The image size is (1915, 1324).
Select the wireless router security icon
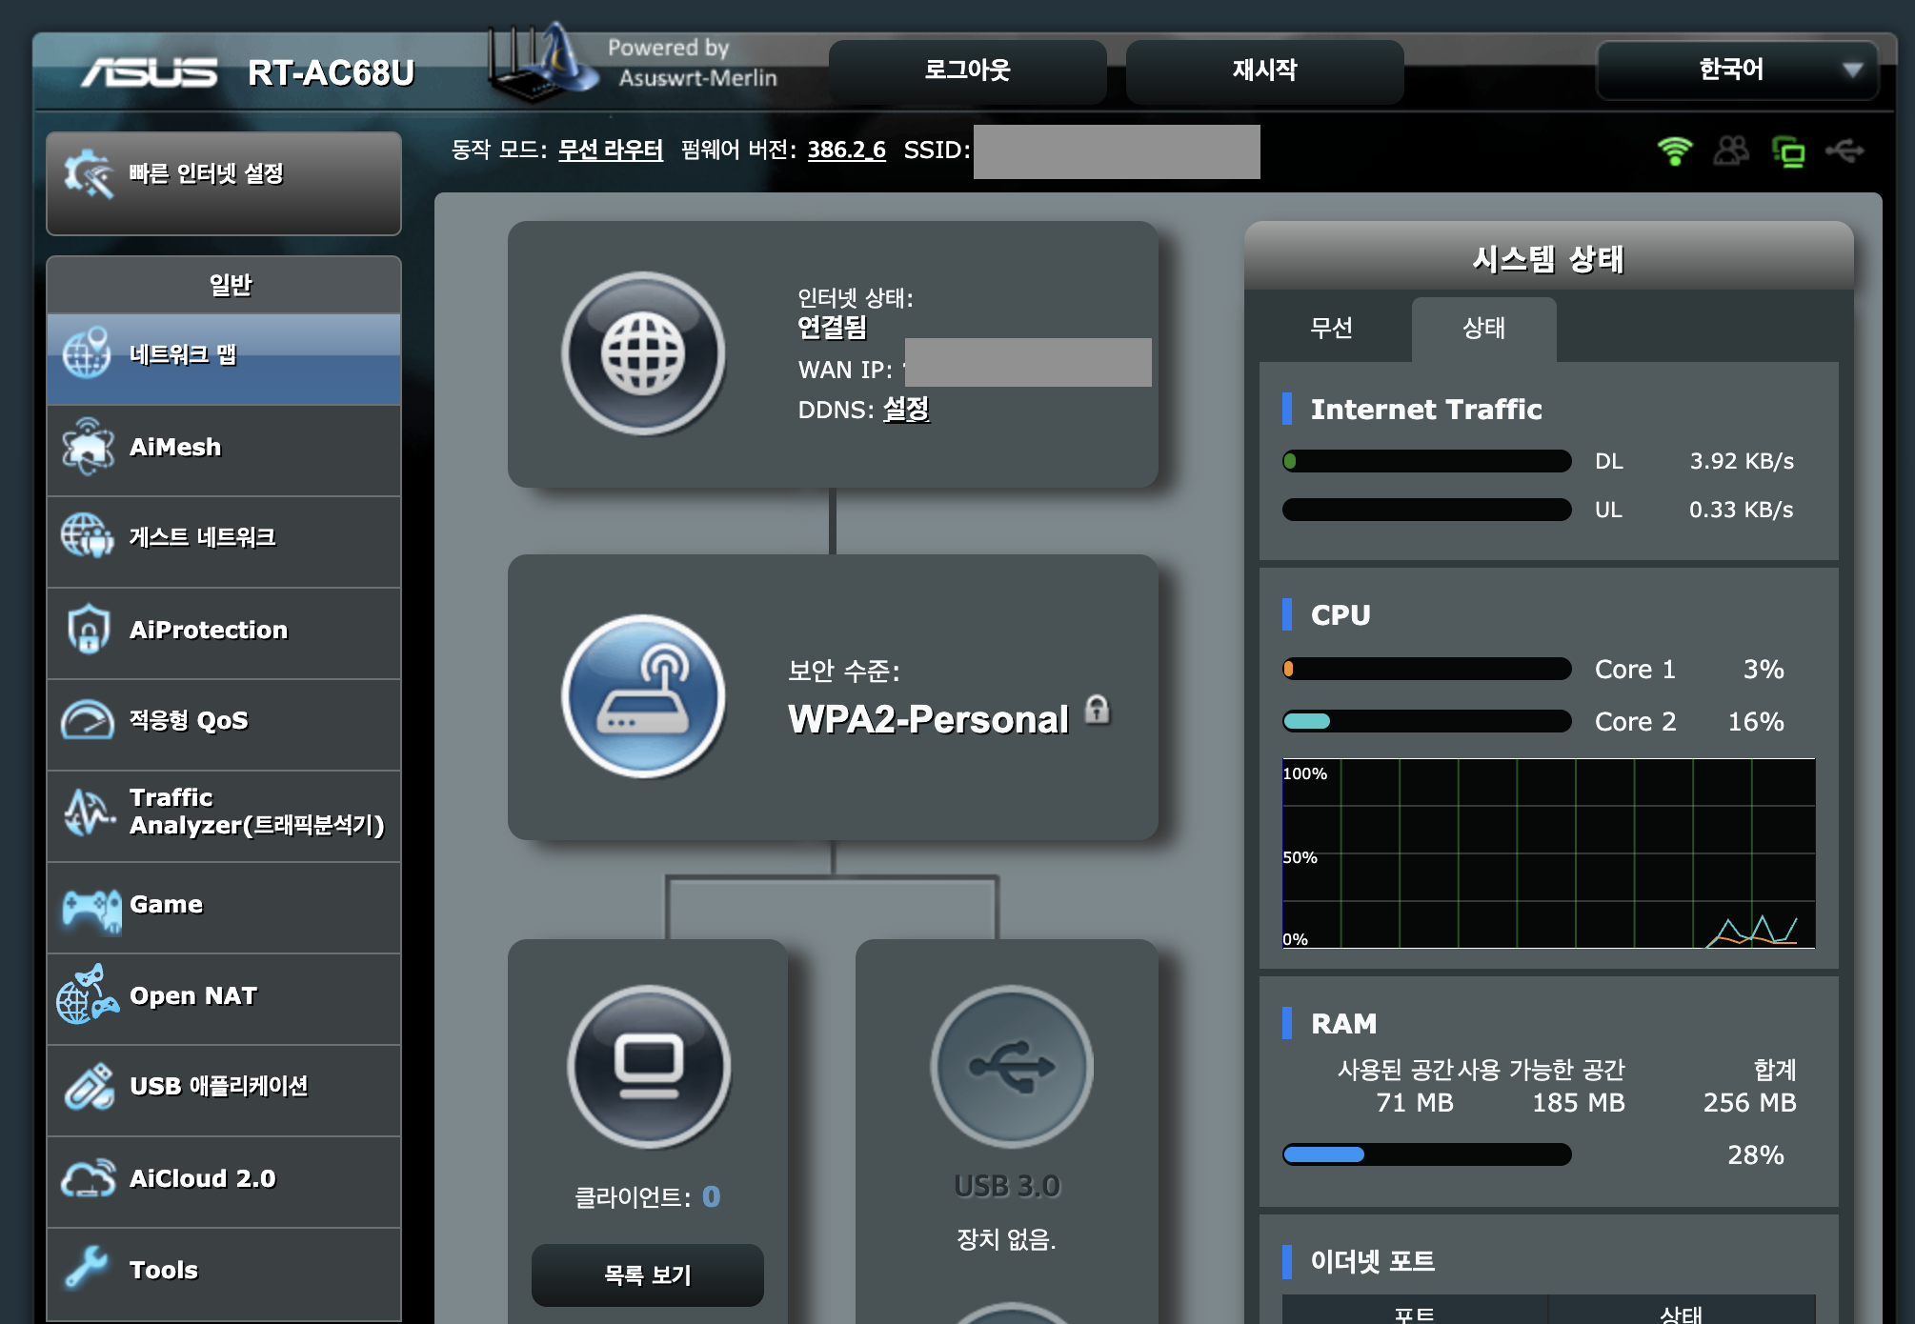click(643, 696)
